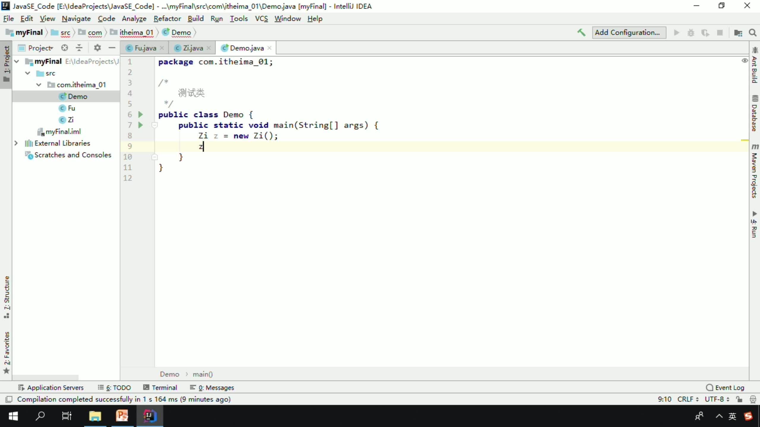The width and height of the screenshot is (760, 427).
Task: Toggle tool window bars at status bar corner
Action: click(x=9, y=399)
